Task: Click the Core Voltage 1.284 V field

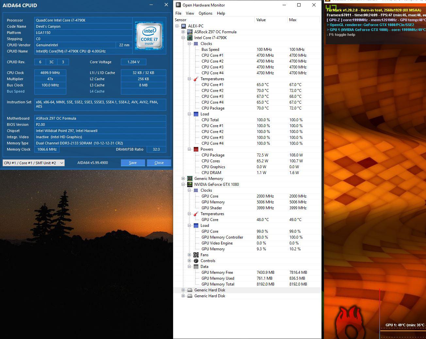Action: [133, 62]
